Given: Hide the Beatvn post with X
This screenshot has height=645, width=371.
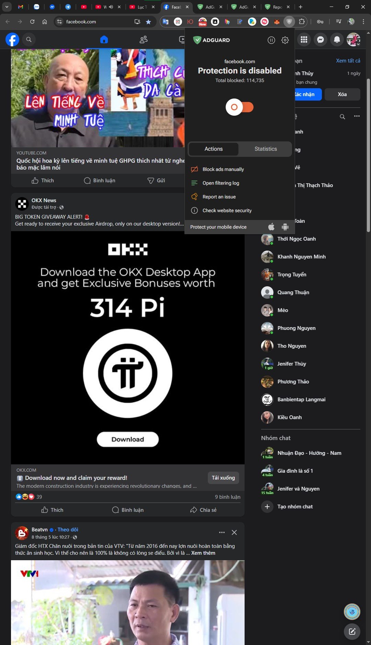Looking at the screenshot, I should pos(234,532).
